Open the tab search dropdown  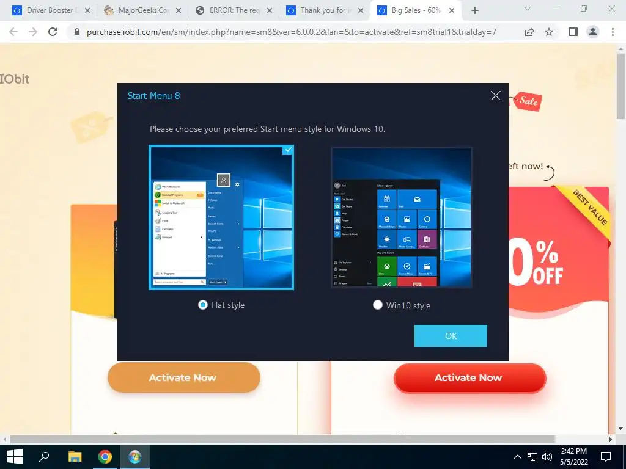pyautogui.click(x=528, y=9)
